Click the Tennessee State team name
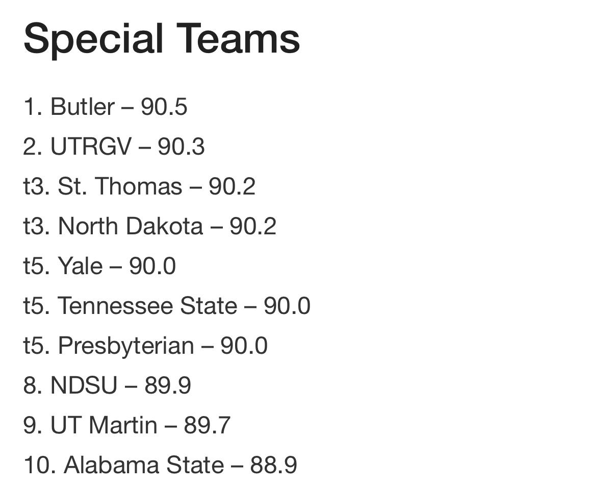 click(x=147, y=306)
